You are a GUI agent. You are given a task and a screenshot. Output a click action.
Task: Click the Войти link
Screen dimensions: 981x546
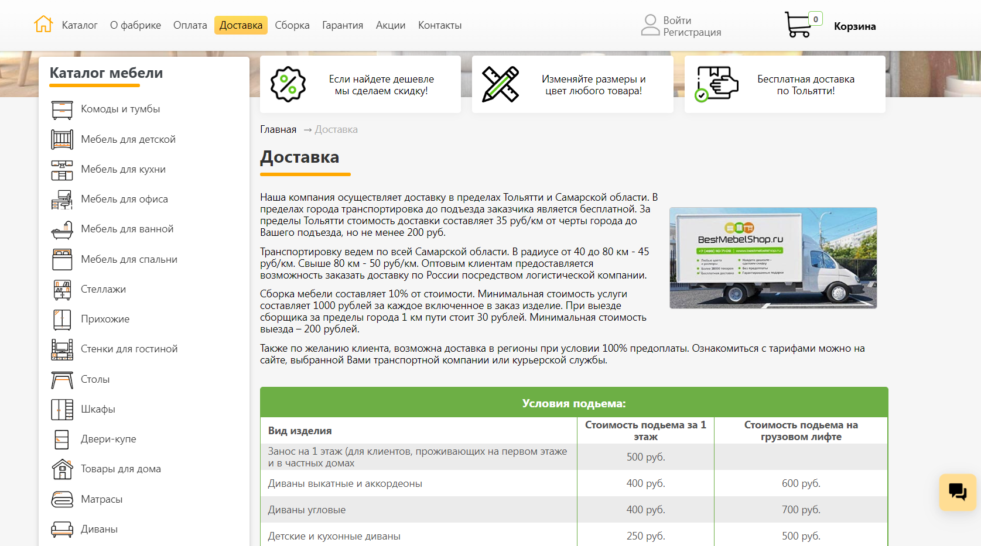pos(677,20)
